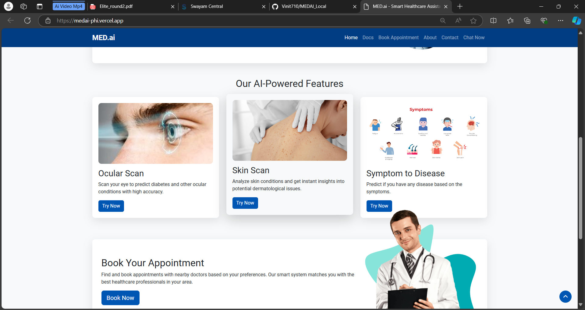Close the Swayam Central tab
Viewport: 585px width, 310px height.
264,6
